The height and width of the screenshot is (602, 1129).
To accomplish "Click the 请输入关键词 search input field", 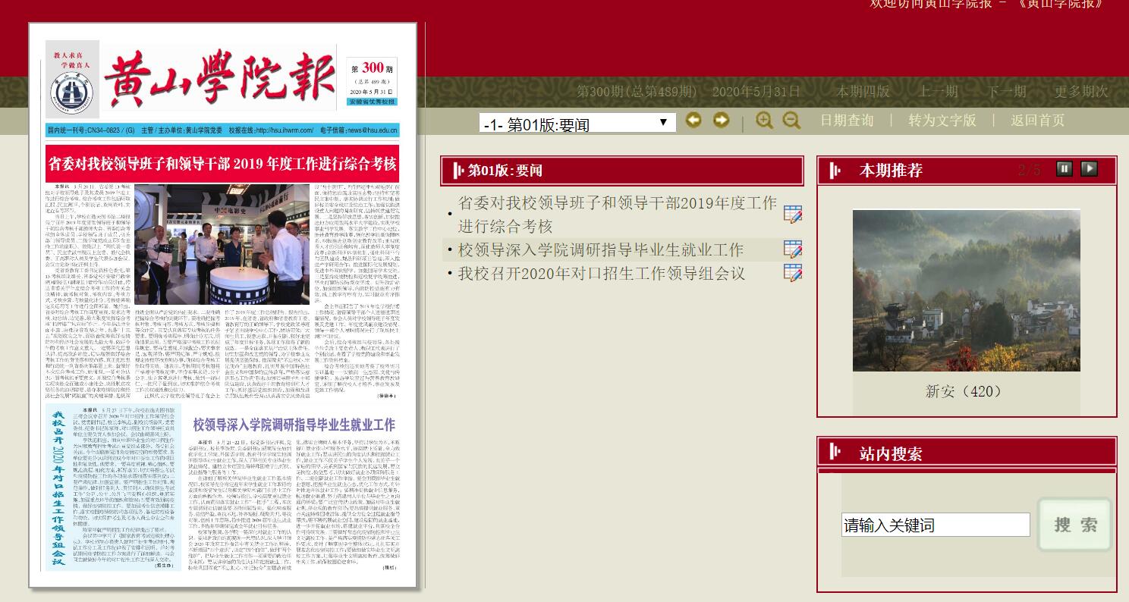I will pyautogui.click(x=936, y=525).
